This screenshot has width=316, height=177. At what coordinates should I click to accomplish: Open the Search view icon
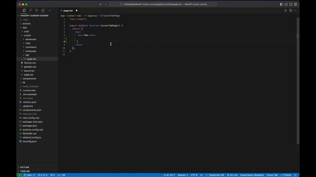click(x=31, y=10)
